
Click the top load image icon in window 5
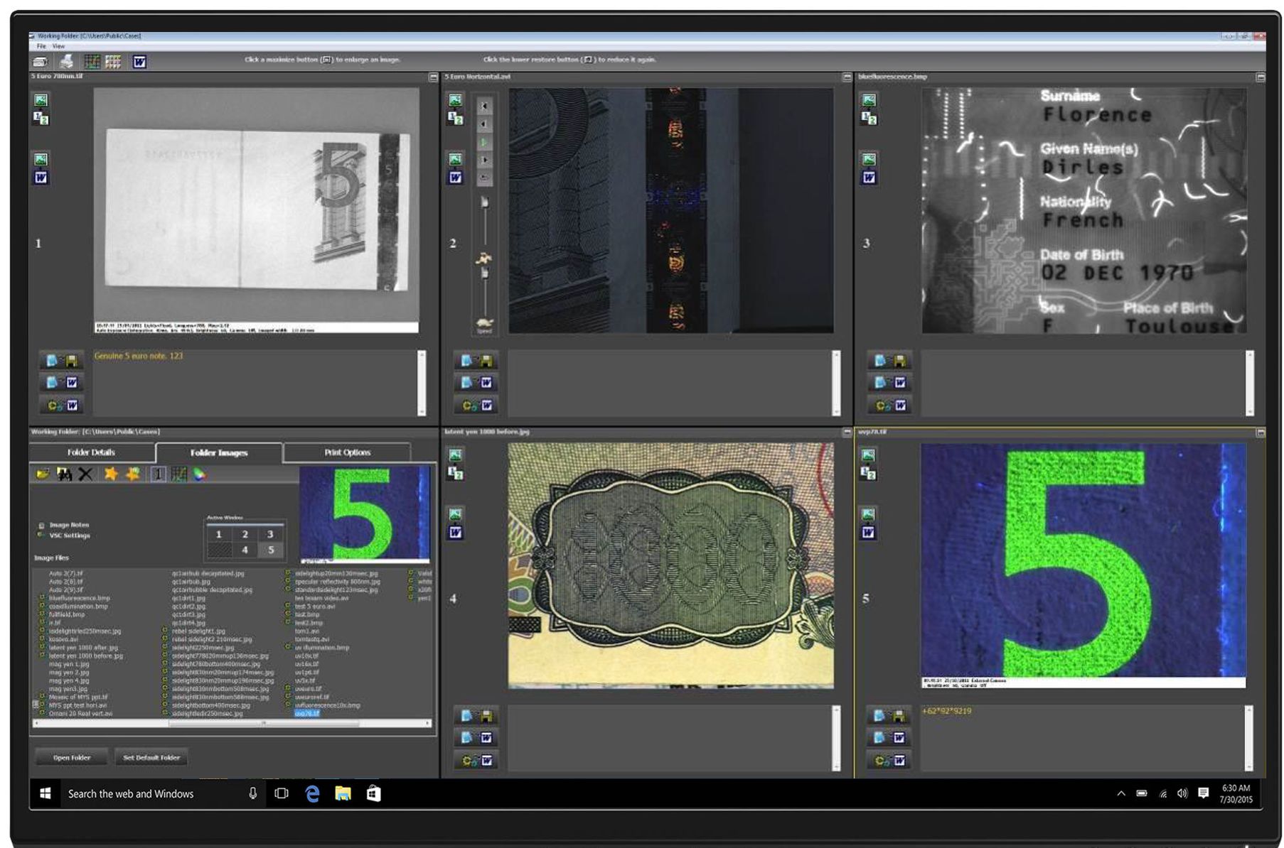point(868,455)
